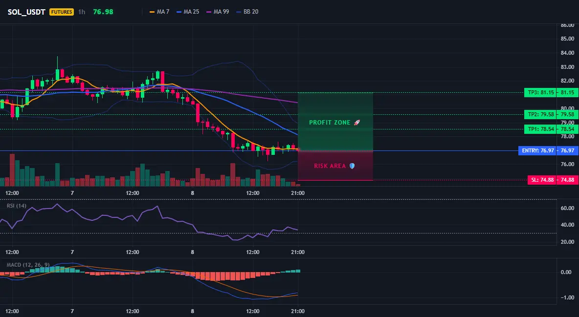Click the 83.00 price axis label
The image size is (579, 317).
(567, 67)
